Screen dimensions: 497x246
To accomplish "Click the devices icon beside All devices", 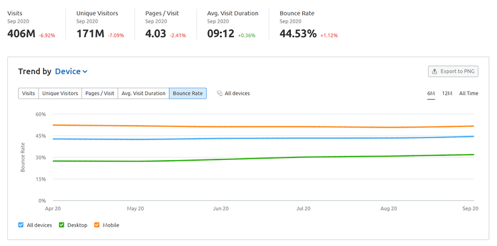I will 219,94.
